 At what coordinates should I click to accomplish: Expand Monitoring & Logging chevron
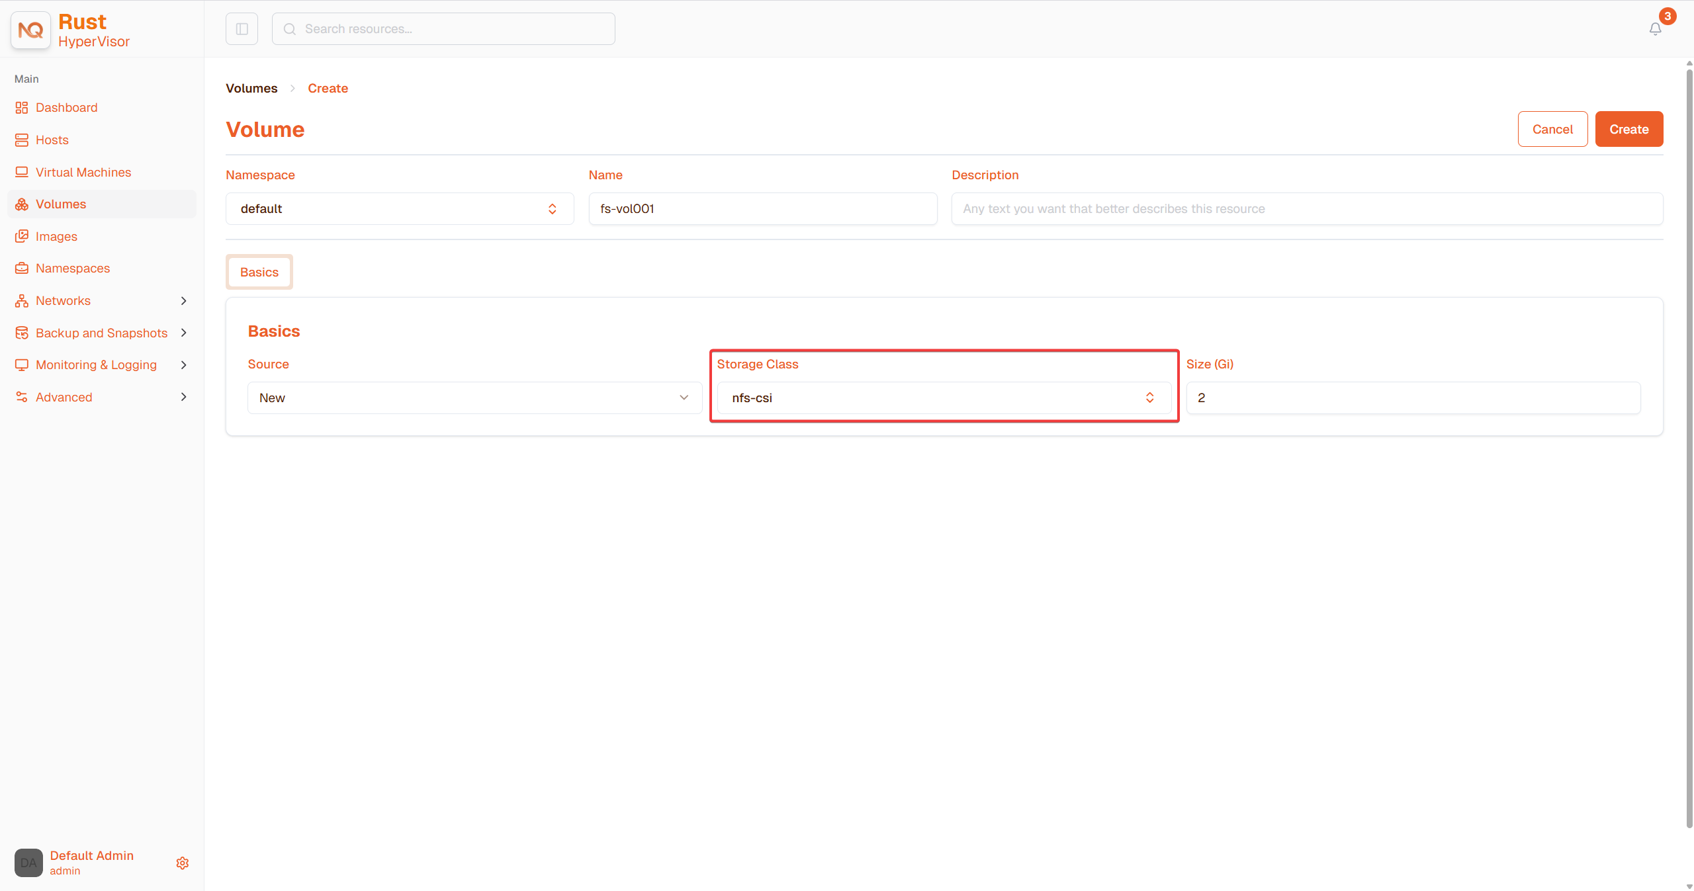point(184,365)
